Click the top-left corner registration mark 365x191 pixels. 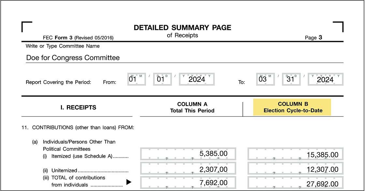tap(26, 26)
